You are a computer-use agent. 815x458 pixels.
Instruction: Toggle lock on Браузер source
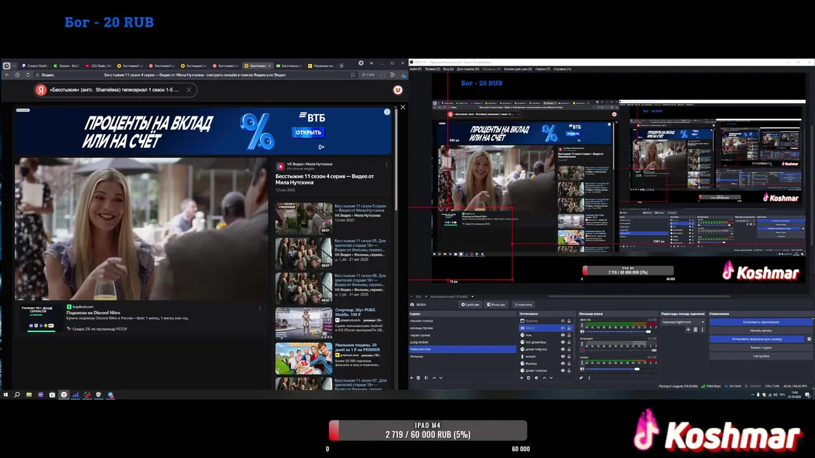(x=569, y=321)
